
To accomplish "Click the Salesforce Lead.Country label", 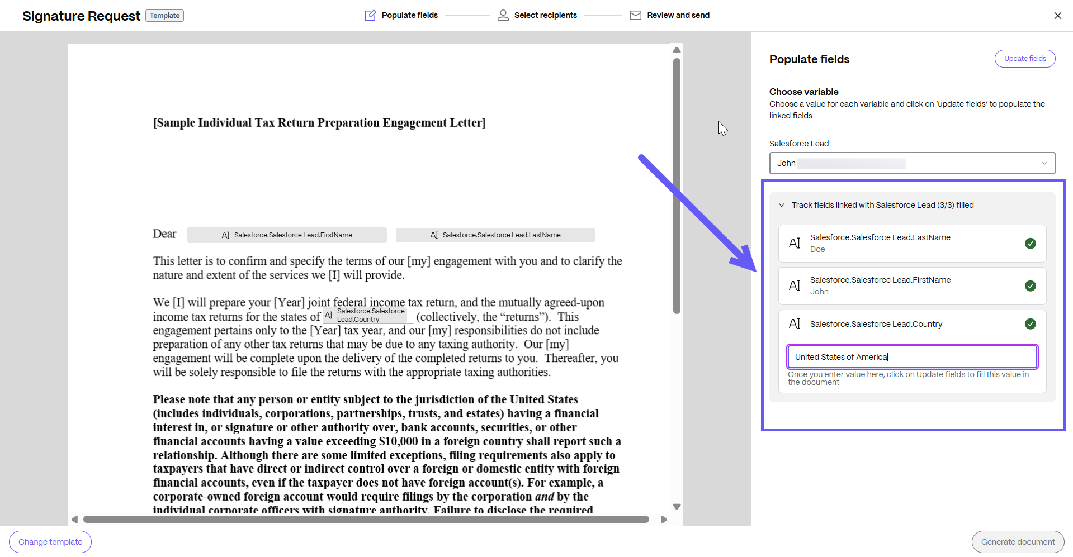I will point(876,324).
